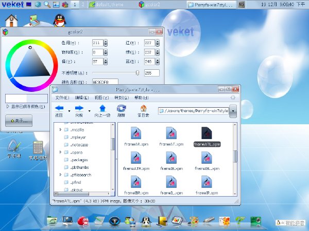Adjust the saturation (S) spinner arrows
Viewport: 309px width, 231px height.
106,52
